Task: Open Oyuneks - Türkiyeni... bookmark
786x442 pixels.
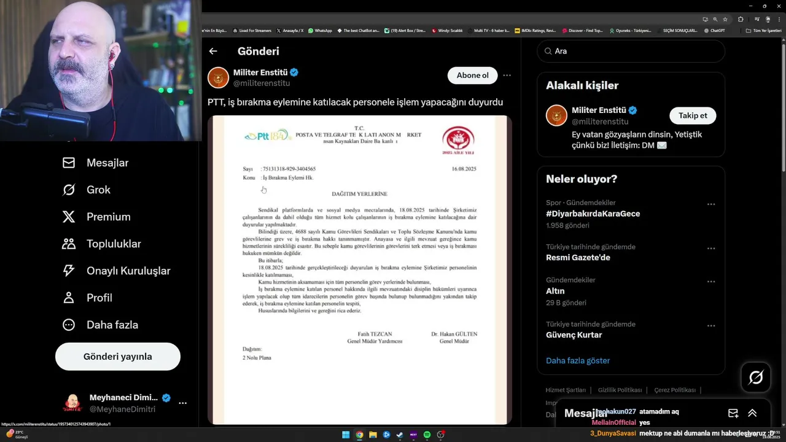Action: pos(629,31)
